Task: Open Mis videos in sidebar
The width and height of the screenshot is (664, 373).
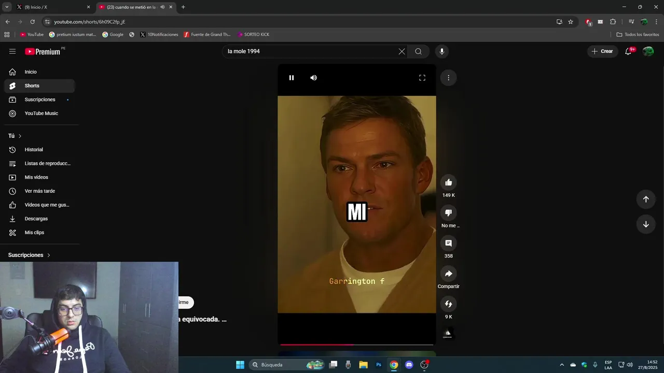Action: point(39,177)
